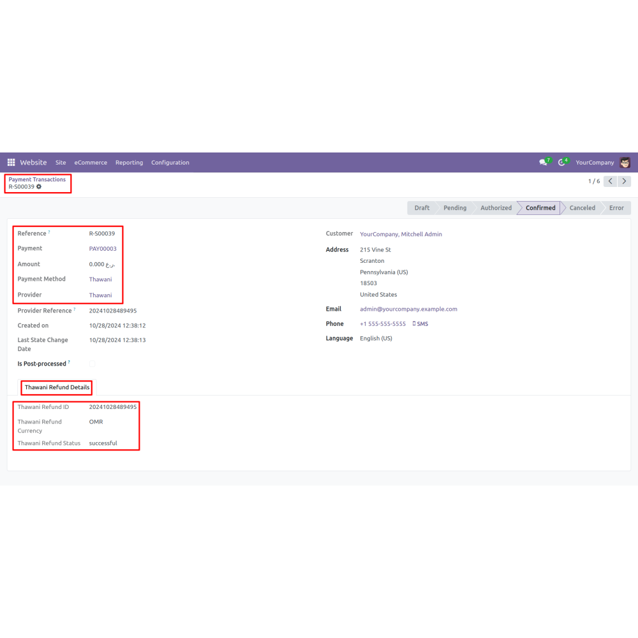Go to previous record arrow
This screenshot has width=638, height=638.
point(610,181)
